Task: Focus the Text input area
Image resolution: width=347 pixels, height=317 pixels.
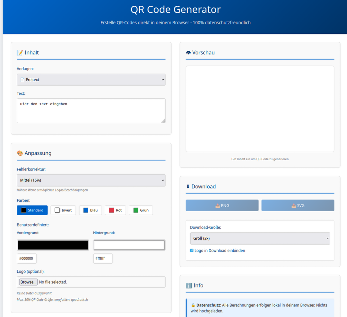Action: pos(91,111)
